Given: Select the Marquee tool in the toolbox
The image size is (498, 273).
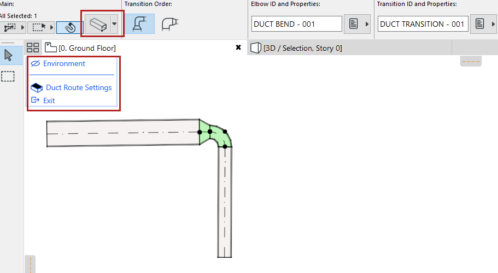Looking at the screenshot, I should [x=8, y=76].
